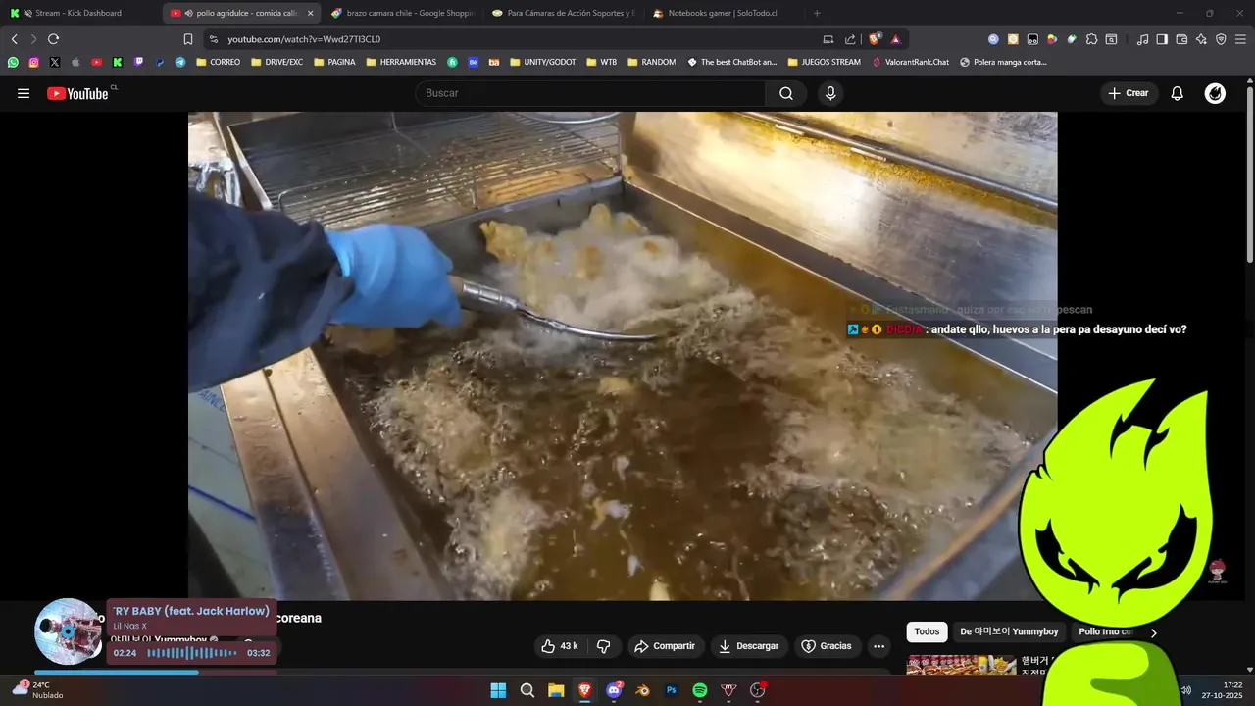The height and width of the screenshot is (706, 1255).
Task: Switch to Stream - Kick Dashboard tab
Action: click(x=80, y=13)
